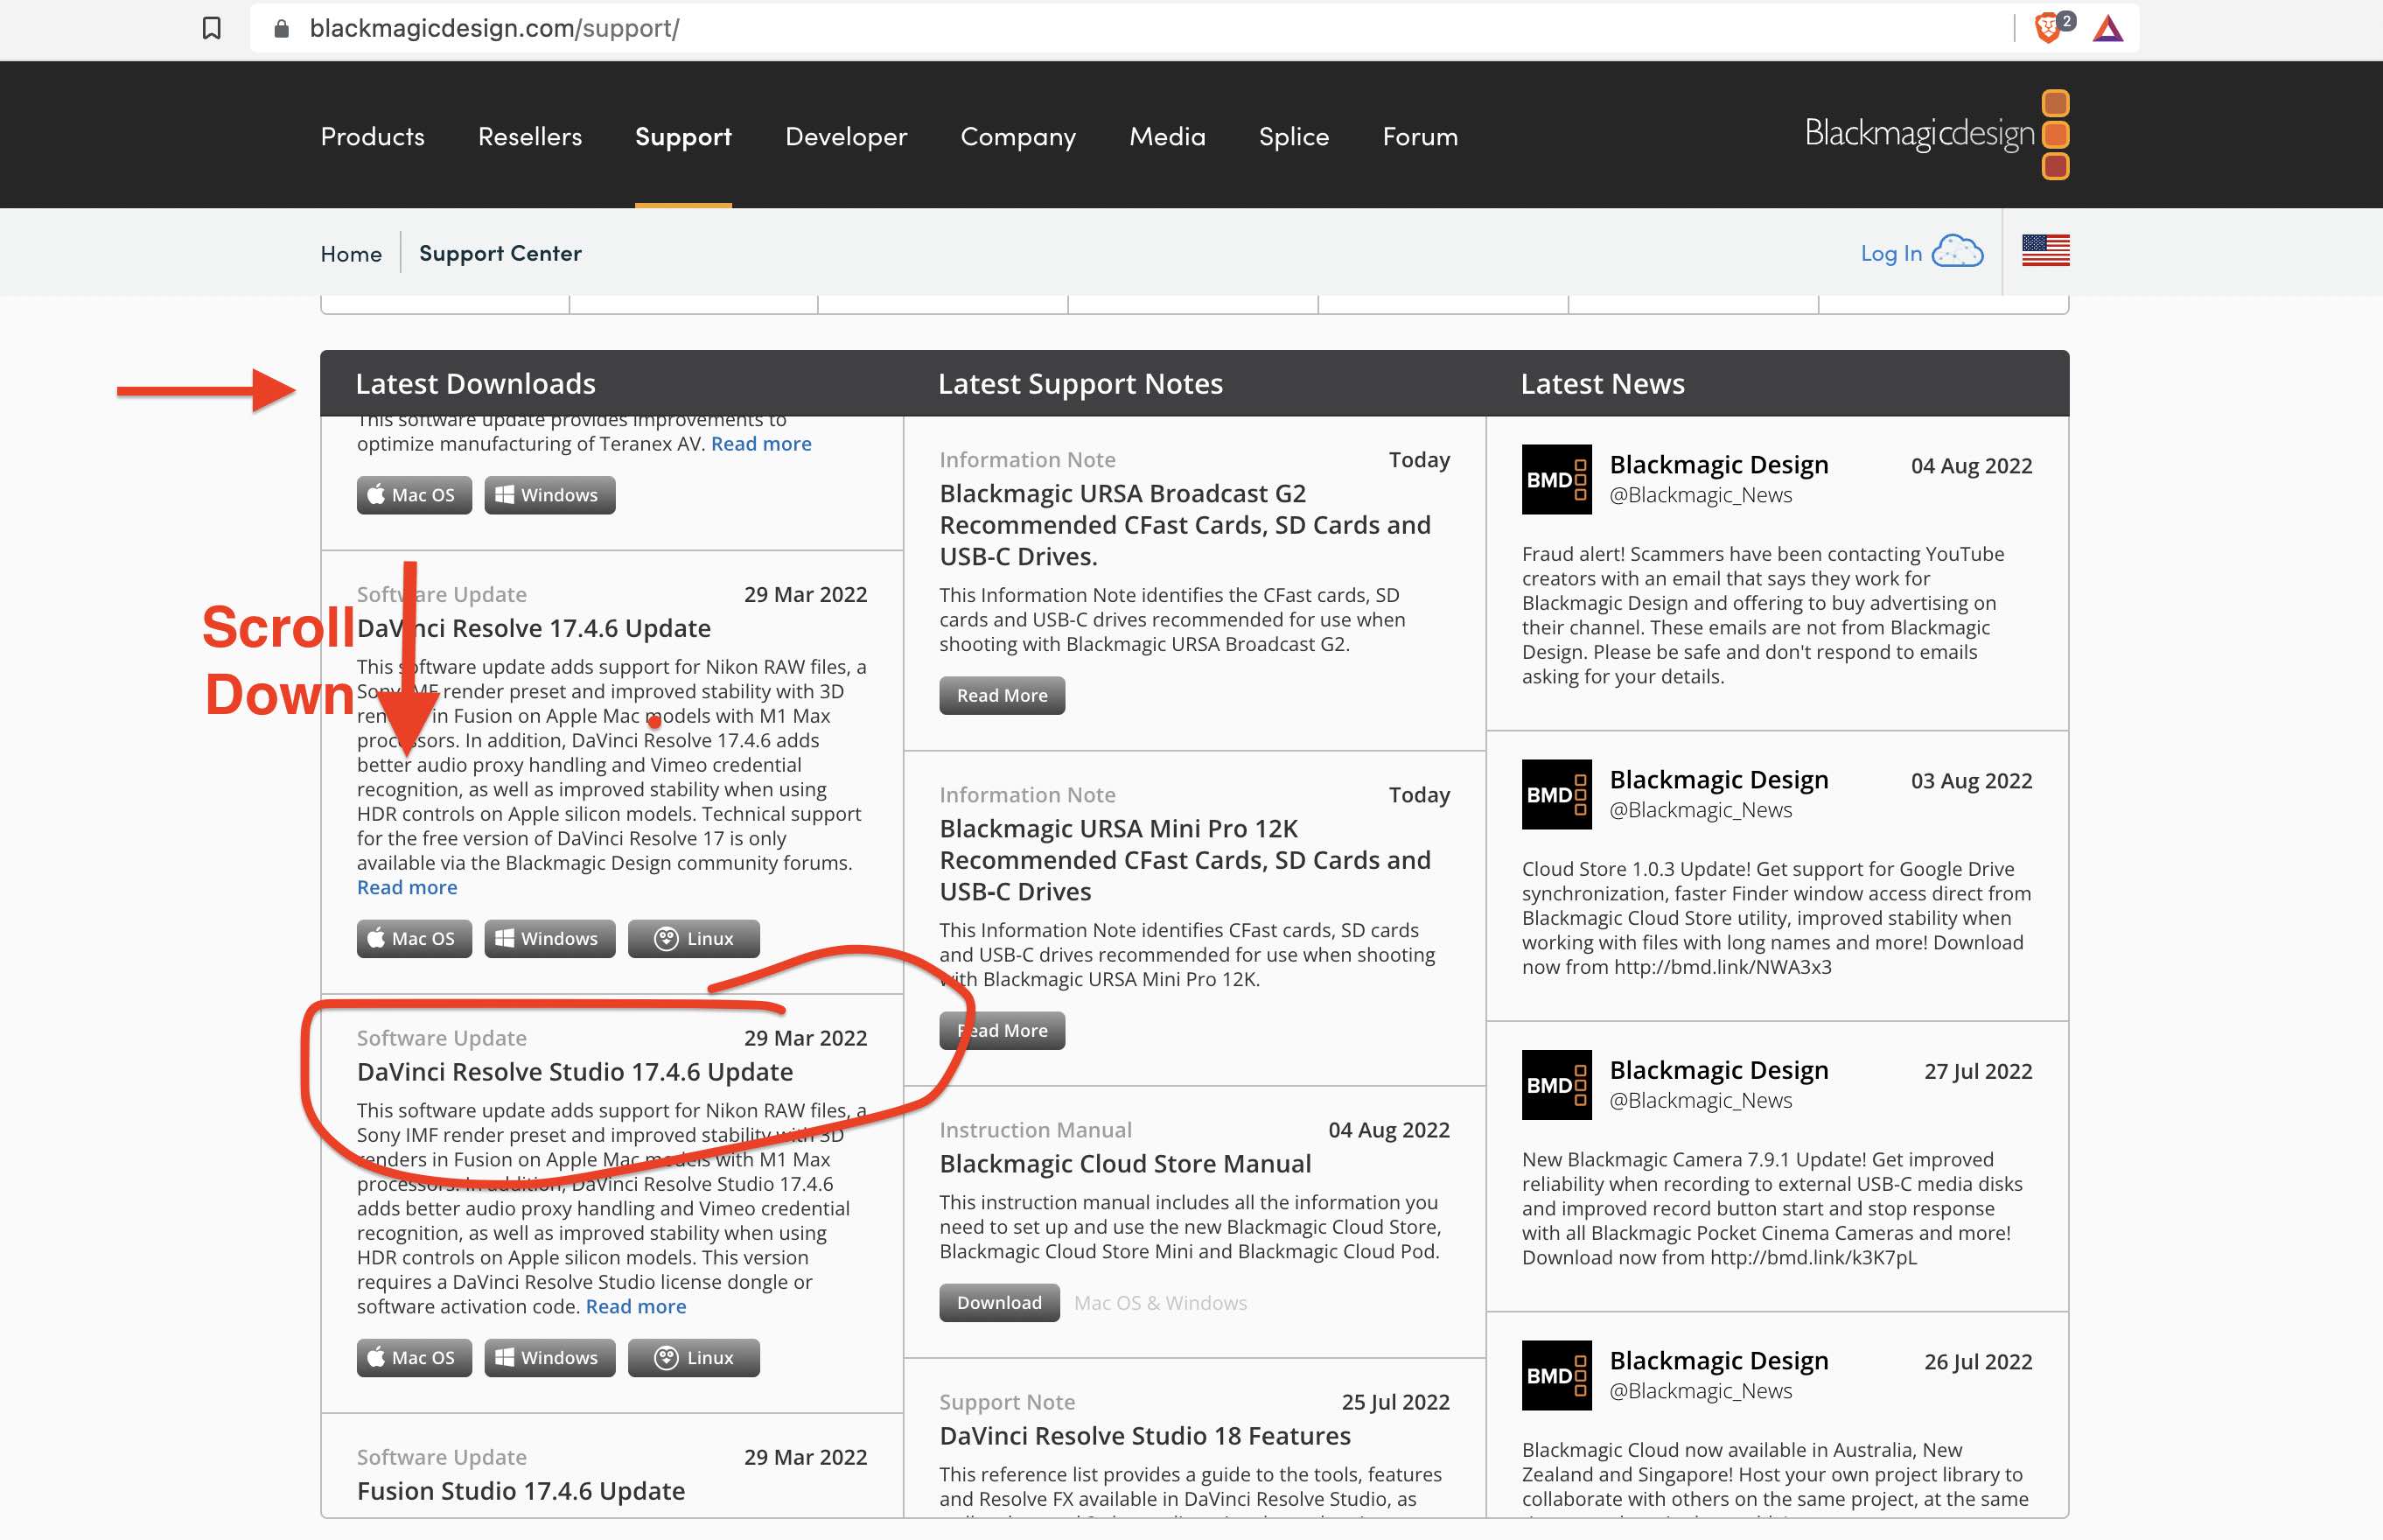Open Blackmagic Cloud Store Manual title

tap(1124, 1164)
